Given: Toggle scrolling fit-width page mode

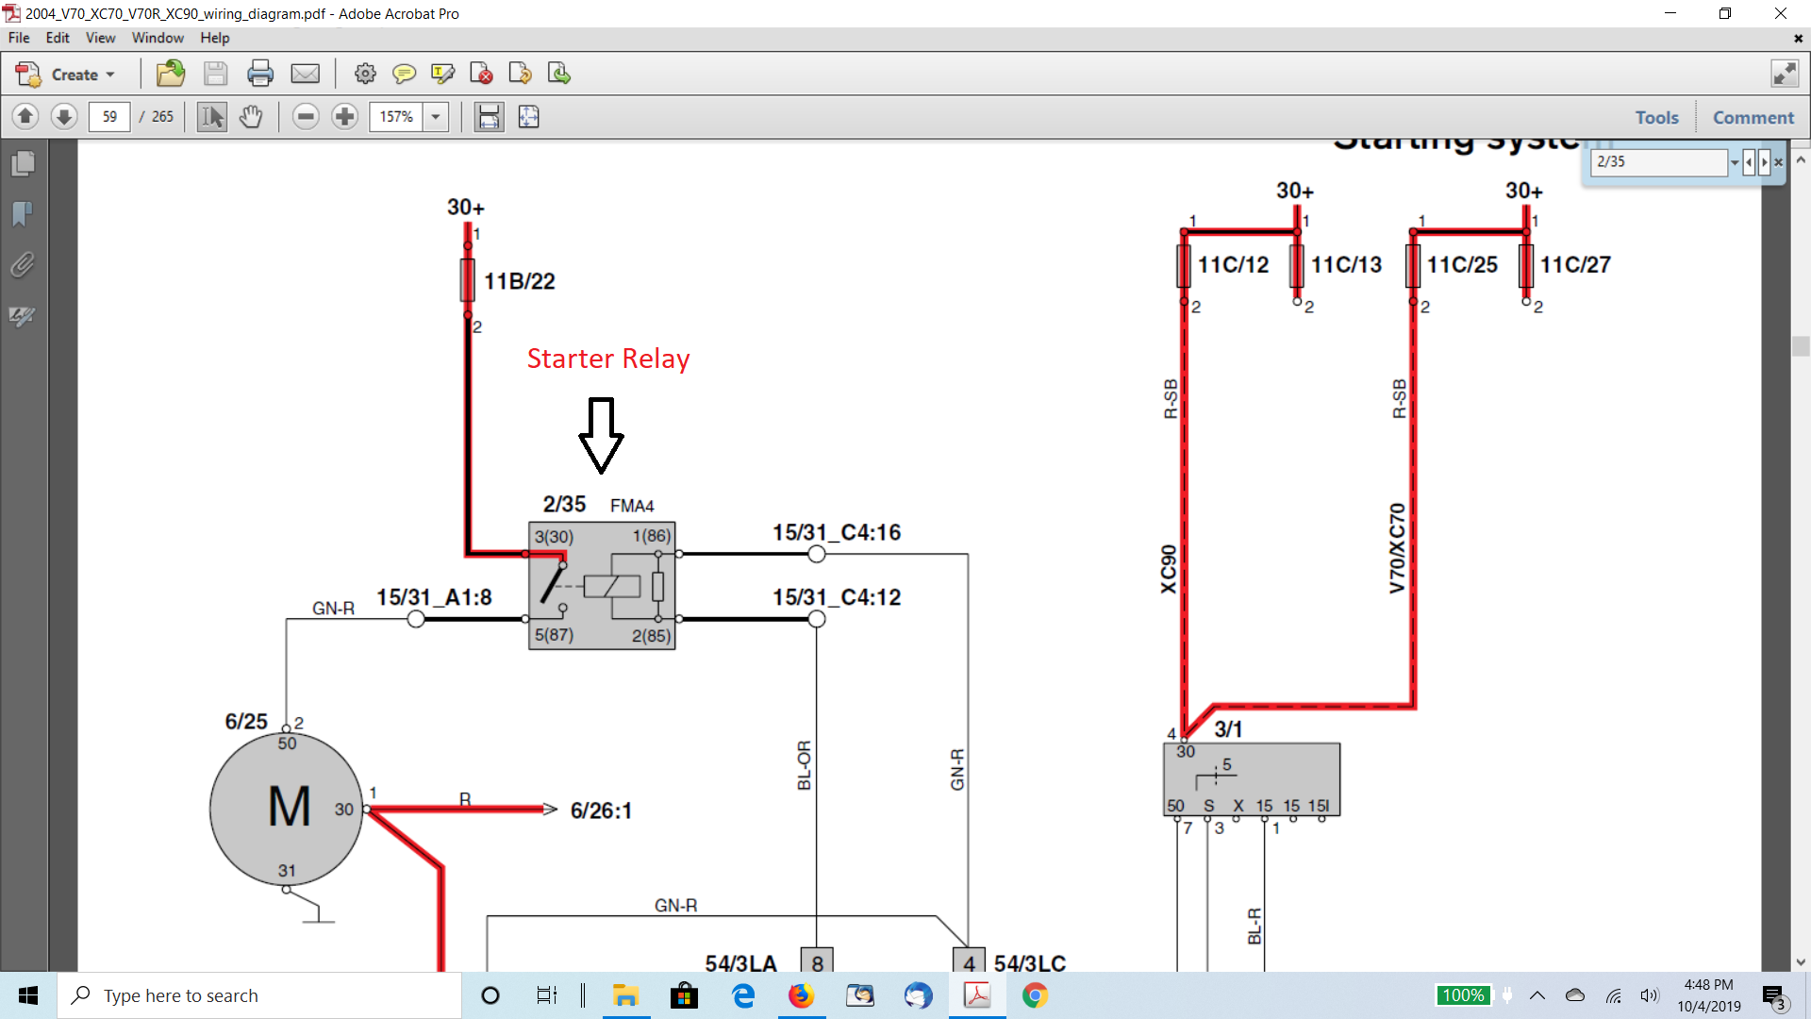Looking at the screenshot, I should point(489,117).
